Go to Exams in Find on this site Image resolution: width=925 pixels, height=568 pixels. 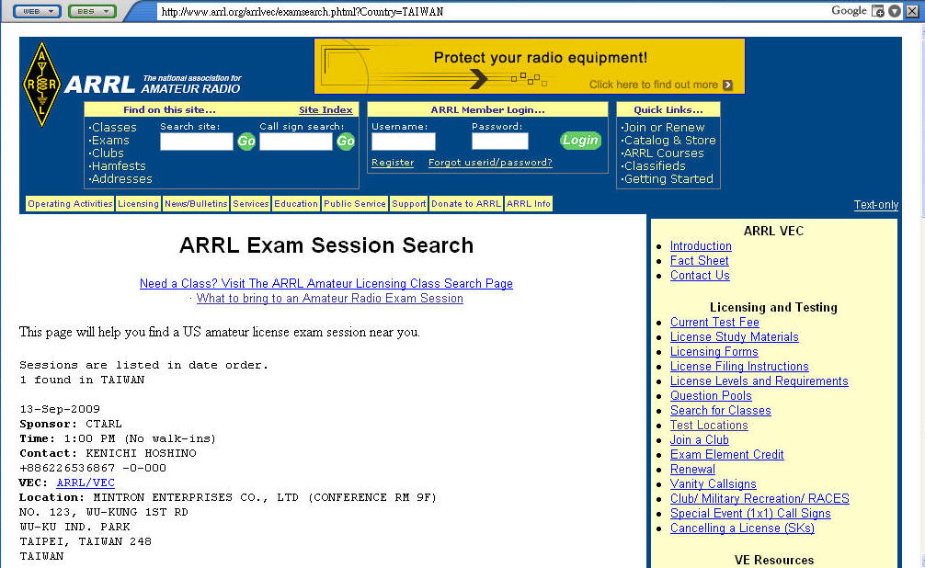(x=109, y=141)
